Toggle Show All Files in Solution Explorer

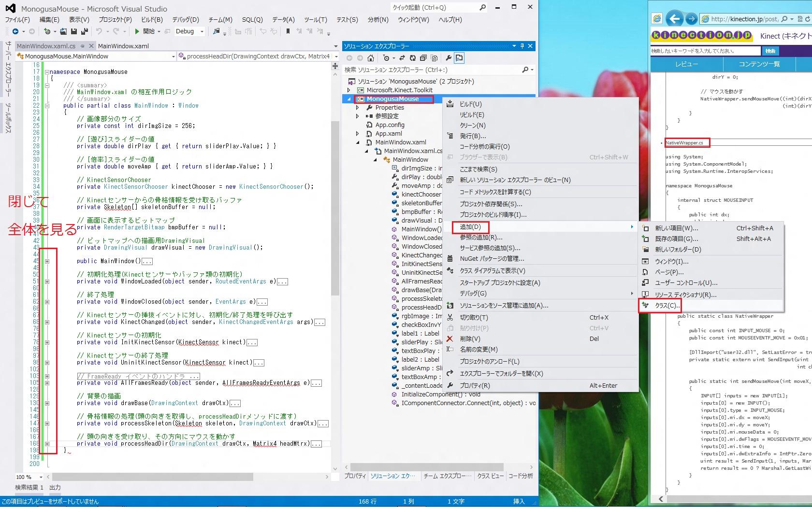click(434, 58)
